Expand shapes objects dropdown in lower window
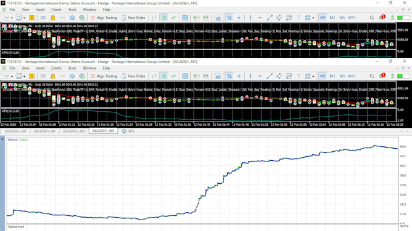This screenshot has width=412, height=231. (313, 76)
